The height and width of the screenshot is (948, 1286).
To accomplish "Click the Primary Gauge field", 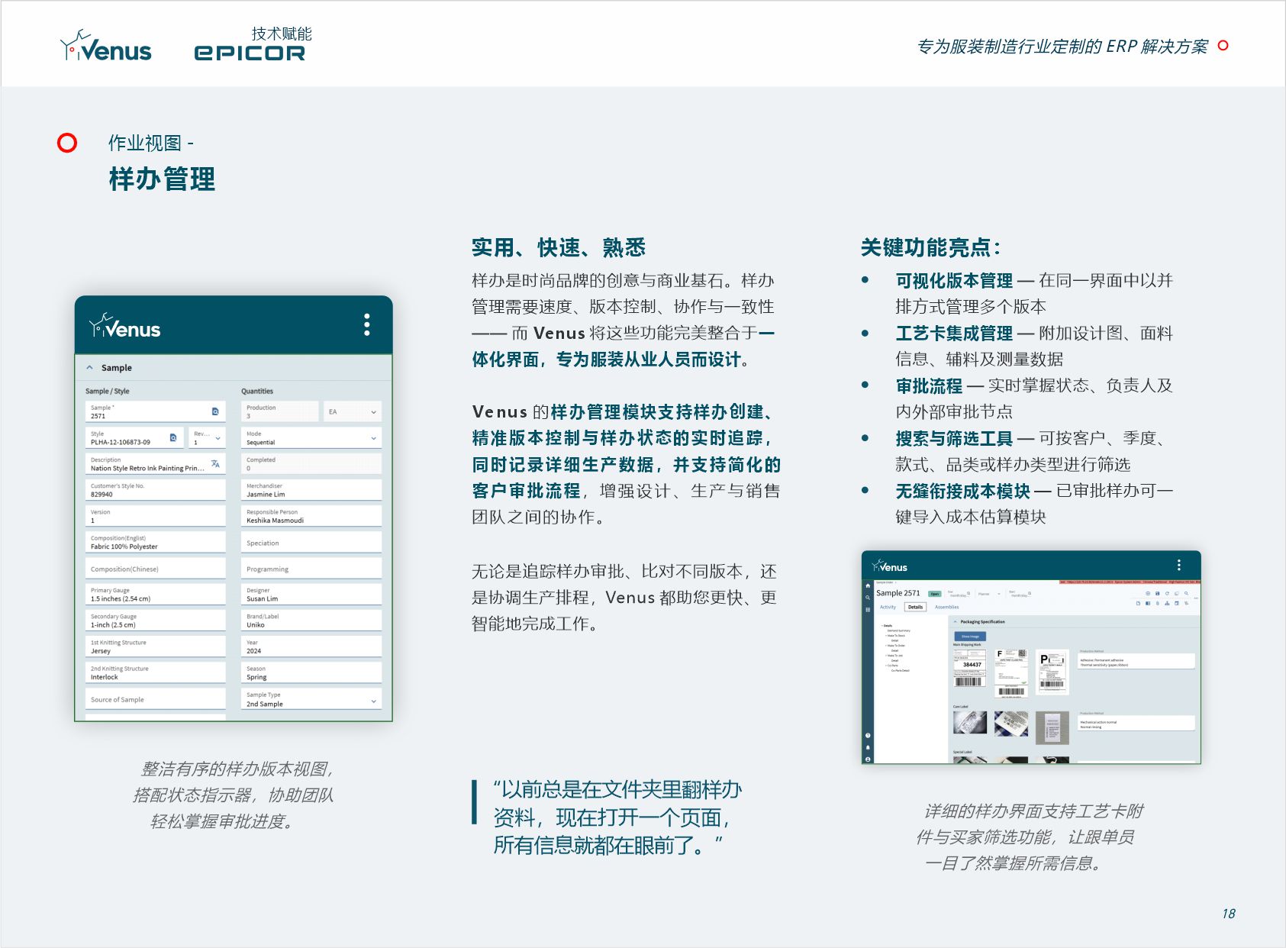I will click(156, 595).
